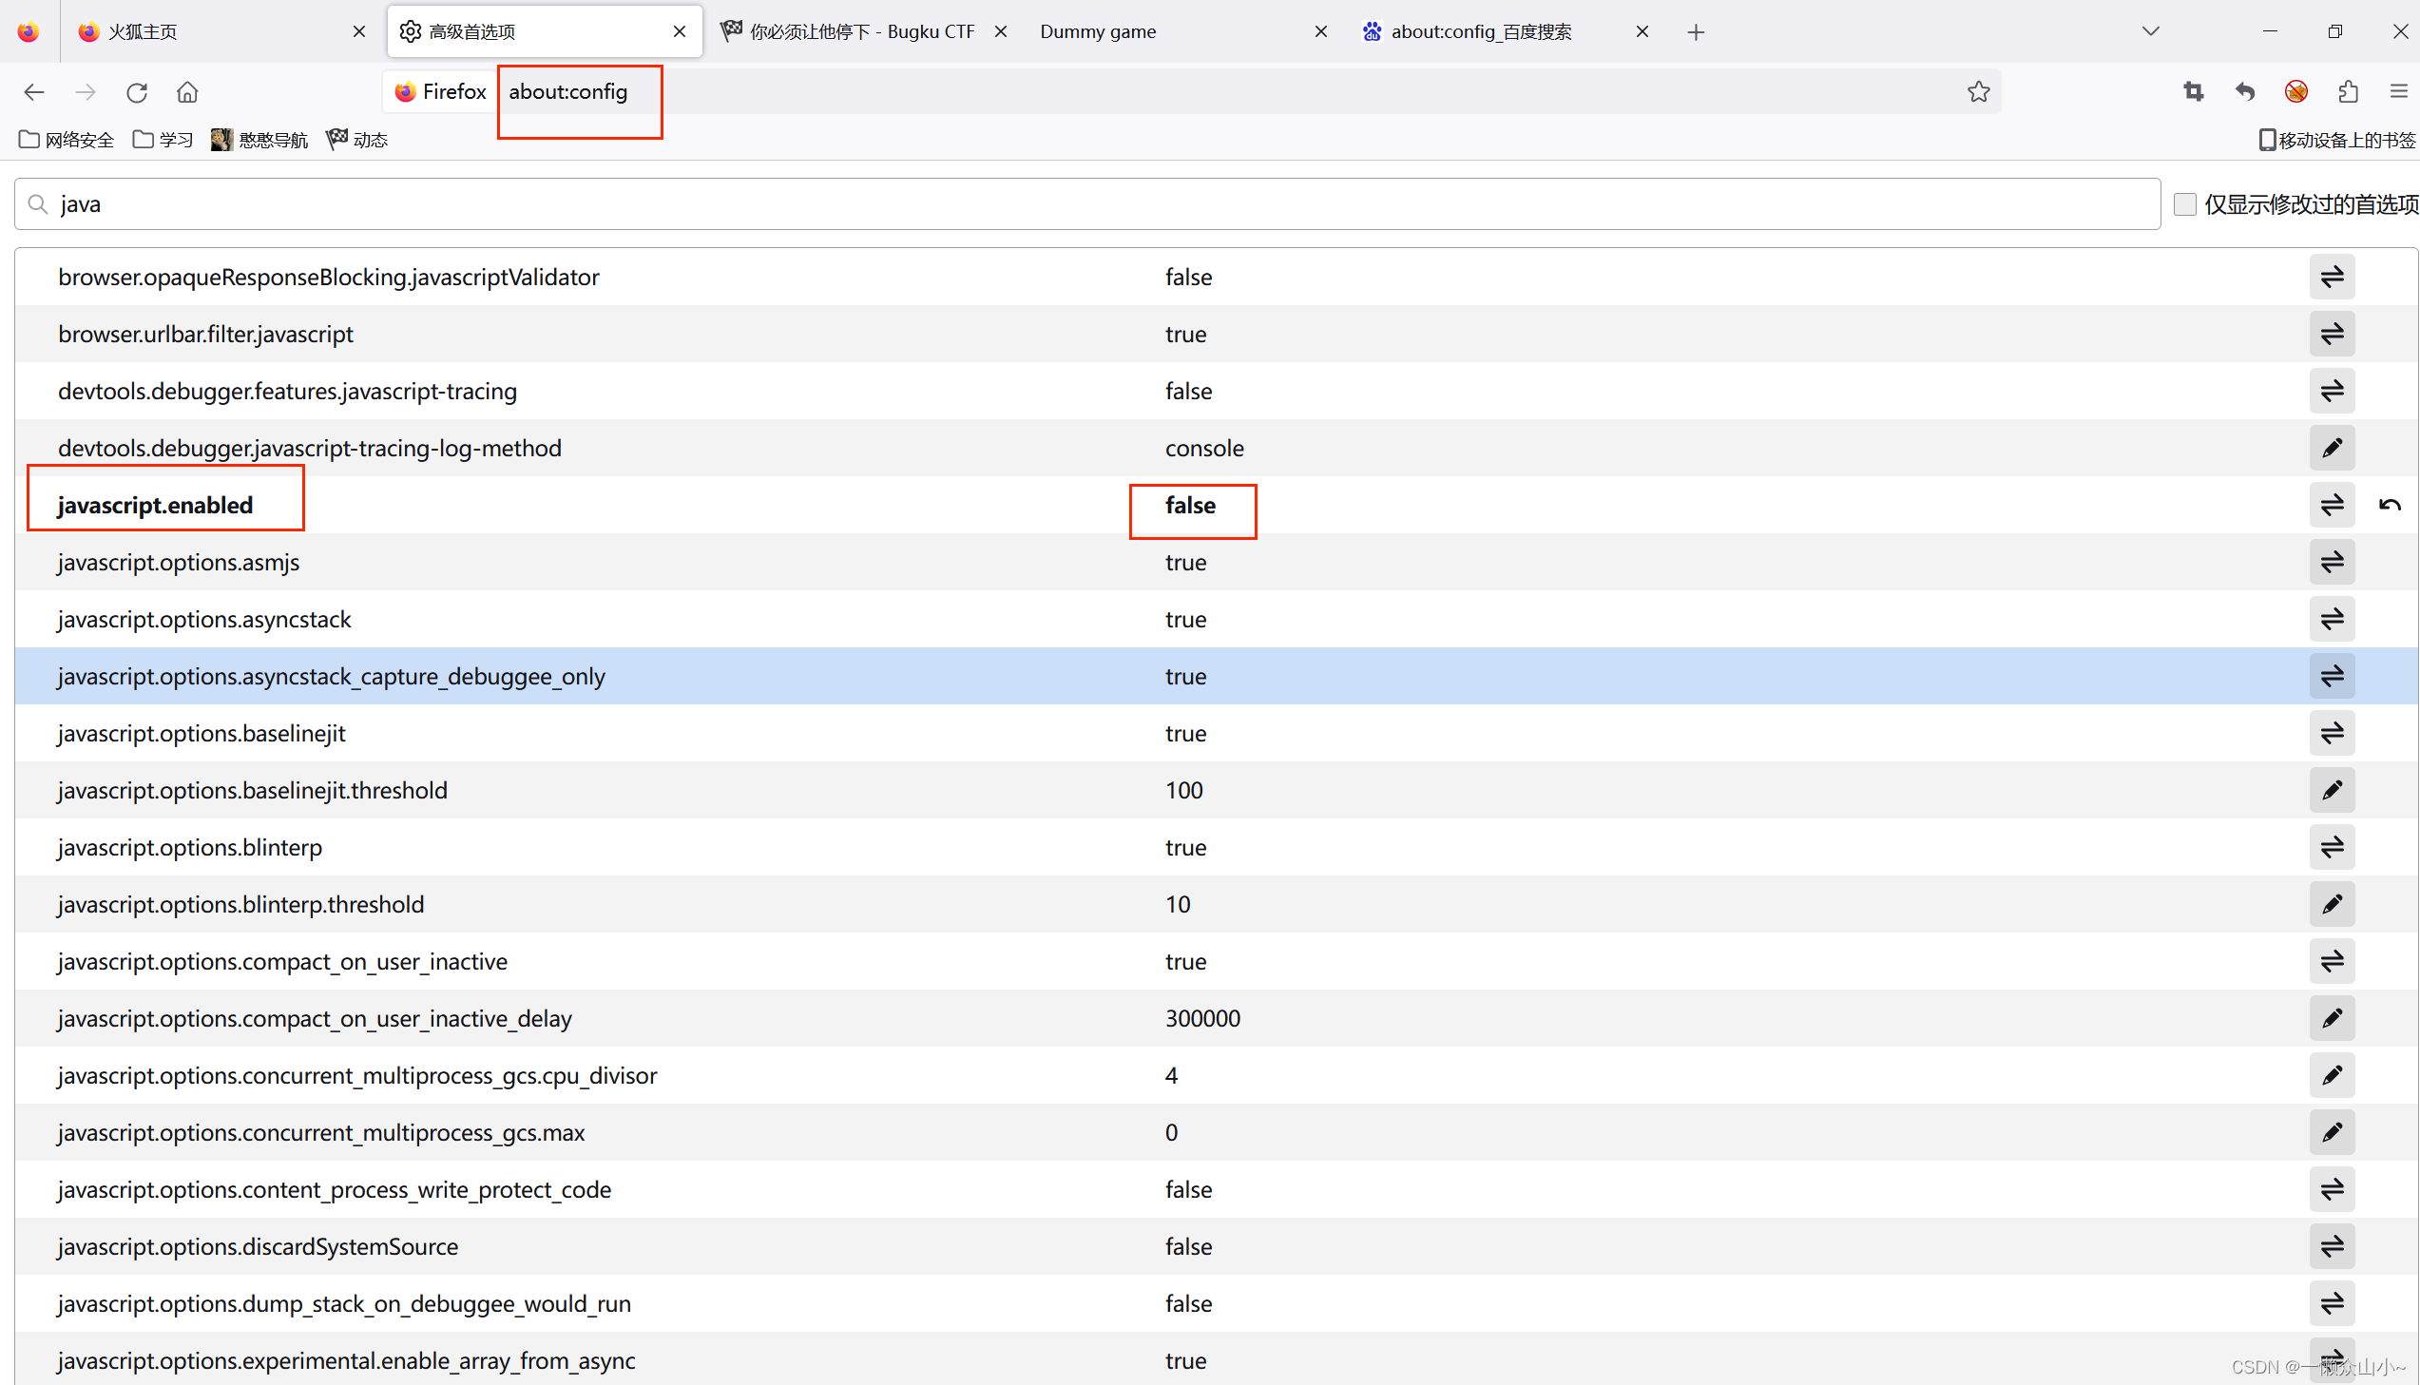Open the 网络安全 bookmarks folder
Viewport: 2420px width, 1385px height.
tap(67, 140)
